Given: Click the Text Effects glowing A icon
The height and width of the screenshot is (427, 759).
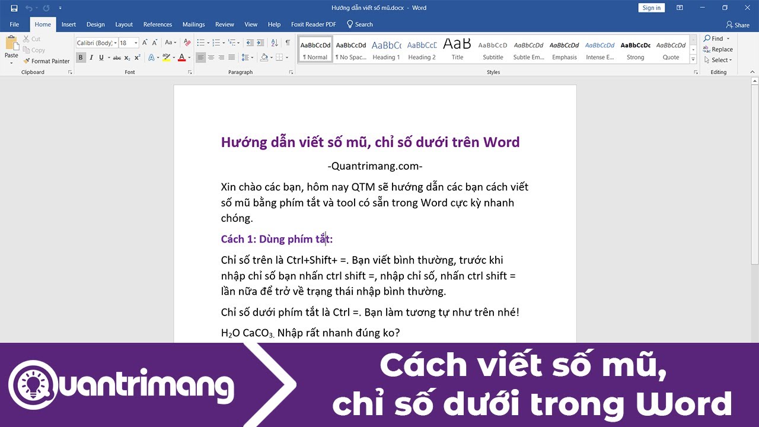Looking at the screenshot, I should click(x=151, y=58).
